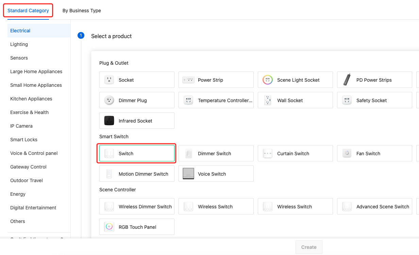Click the Wireless Dimmer Switch icon

coord(109,207)
